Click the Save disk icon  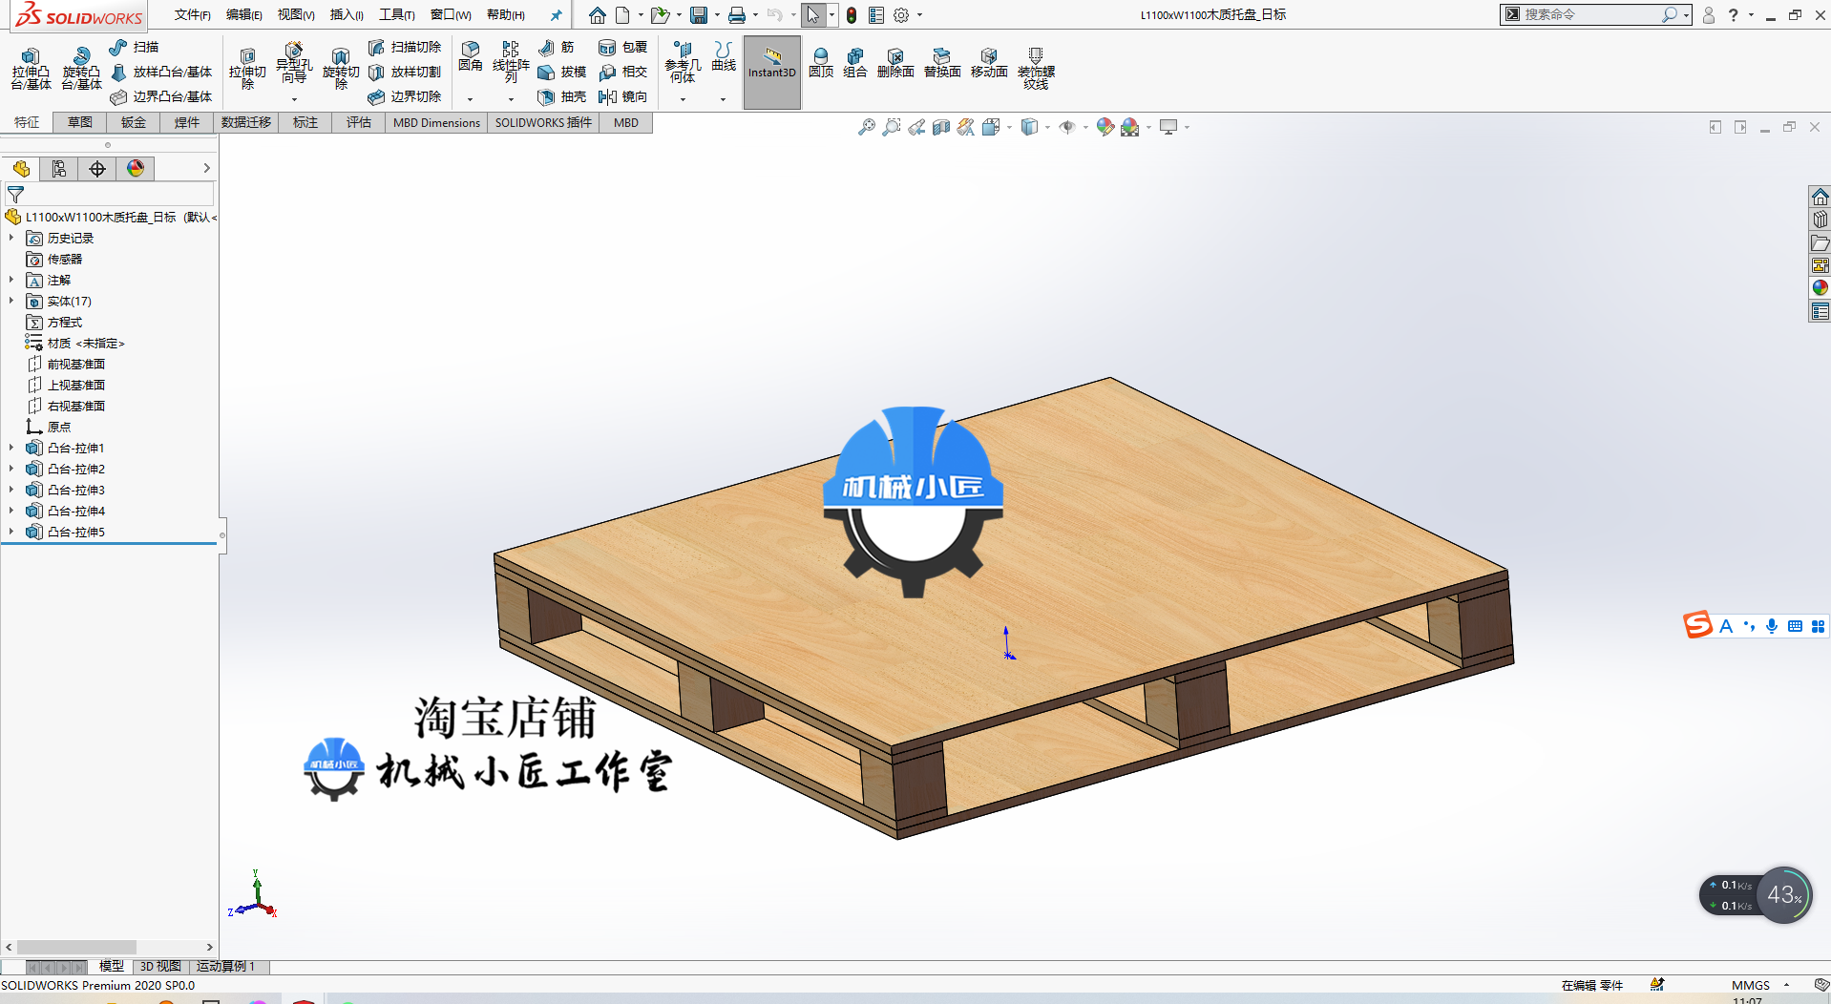tap(699, 15)
